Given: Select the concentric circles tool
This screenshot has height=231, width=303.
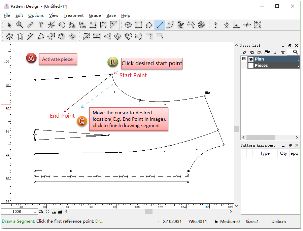Looking at the screenshot, I should 201,25.
